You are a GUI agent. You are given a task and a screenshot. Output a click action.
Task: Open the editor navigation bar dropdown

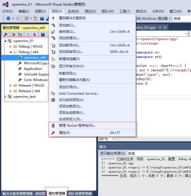(x=187, y=34)
